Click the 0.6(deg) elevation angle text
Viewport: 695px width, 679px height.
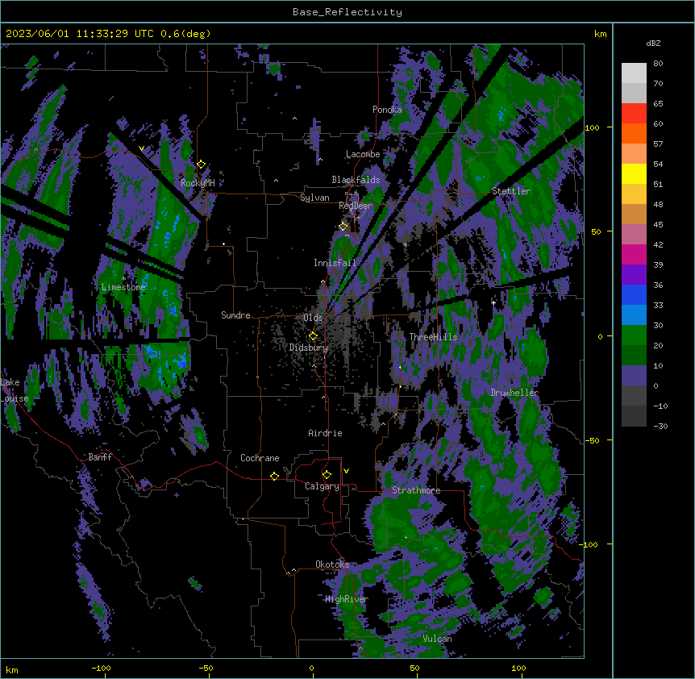pos(185,34)
